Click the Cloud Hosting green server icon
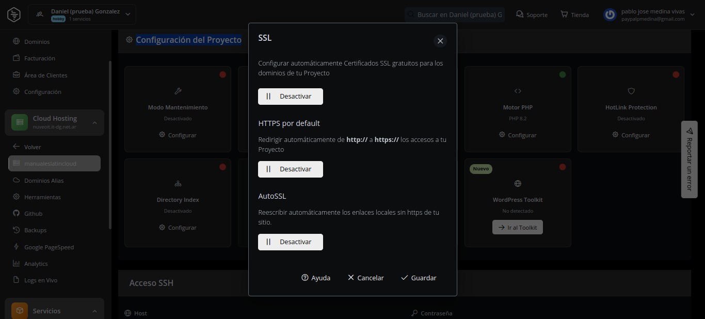This screenshot has height=319, width=705. coord(20,122)
